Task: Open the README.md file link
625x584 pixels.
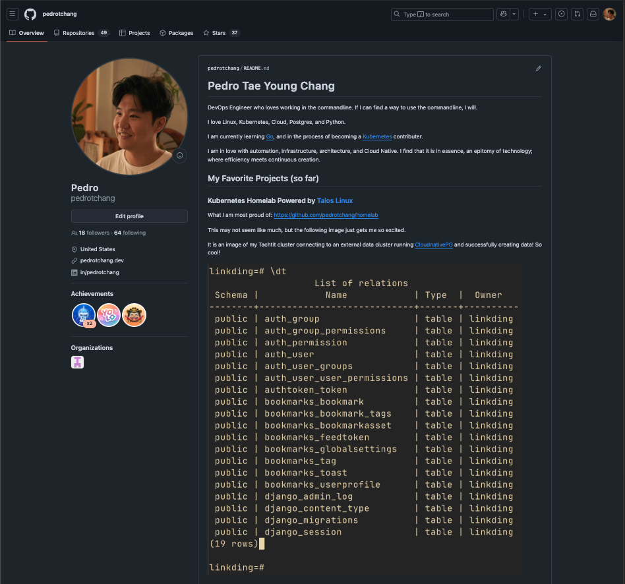Action: tap(256, 68)
